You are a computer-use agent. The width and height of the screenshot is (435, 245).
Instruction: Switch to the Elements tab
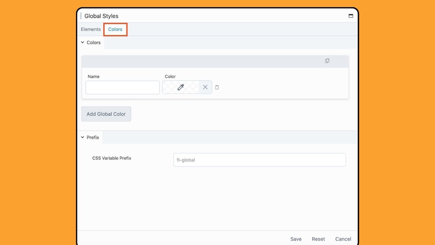click(x=91, y=29)
